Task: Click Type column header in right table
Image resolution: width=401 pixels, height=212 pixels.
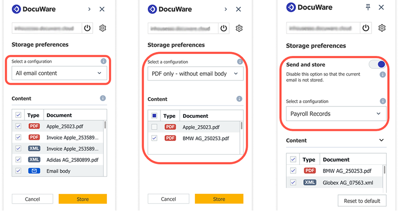Action: (x=309, y=159)
